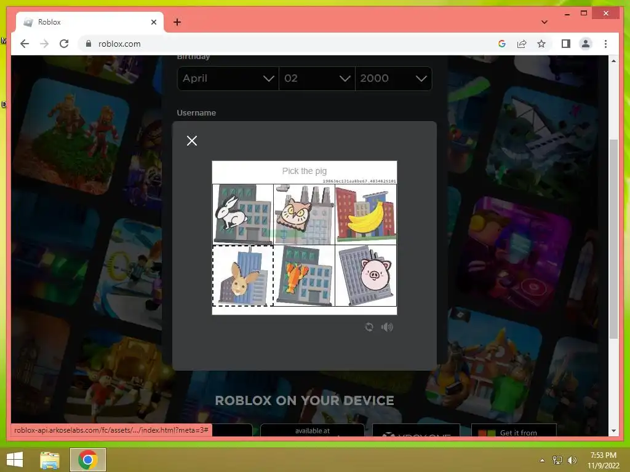Select the lobster image tile
Viewport: 630px width, 472px height.
coord(304,276)
